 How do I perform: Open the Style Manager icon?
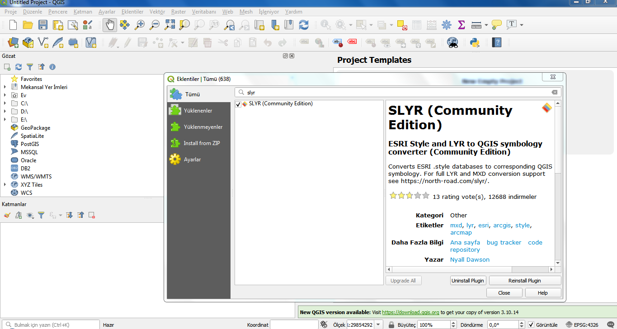(88, 25)
